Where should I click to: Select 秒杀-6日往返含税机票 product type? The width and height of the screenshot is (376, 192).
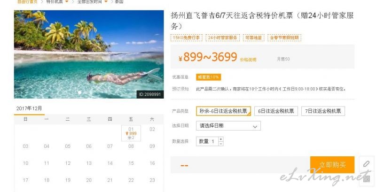[x=224, y=111]
